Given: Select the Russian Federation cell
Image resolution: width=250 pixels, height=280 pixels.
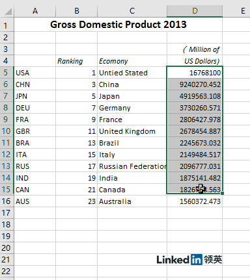Looking at the screenshot, I should click(x=132, y=166).
